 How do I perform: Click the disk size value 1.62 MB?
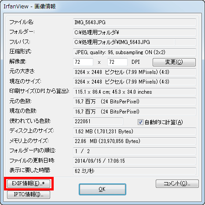point(135,132)
